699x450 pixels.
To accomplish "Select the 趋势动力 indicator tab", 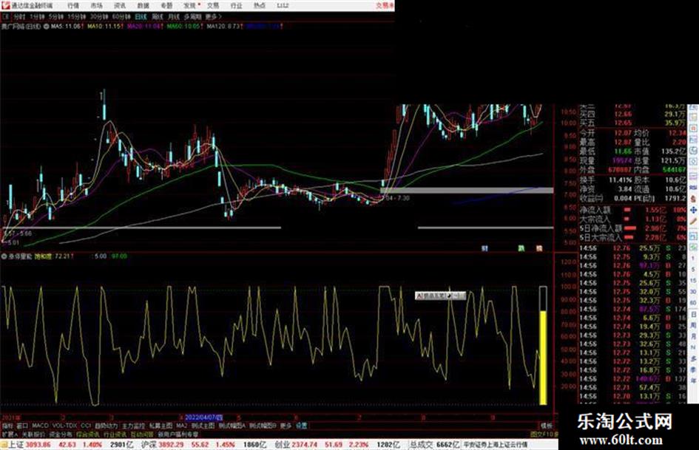I will coord(107,426).
